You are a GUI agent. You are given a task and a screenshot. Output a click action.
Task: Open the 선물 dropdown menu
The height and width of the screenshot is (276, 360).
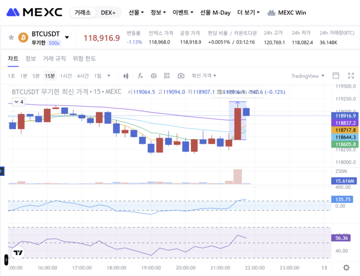[136, 13]
